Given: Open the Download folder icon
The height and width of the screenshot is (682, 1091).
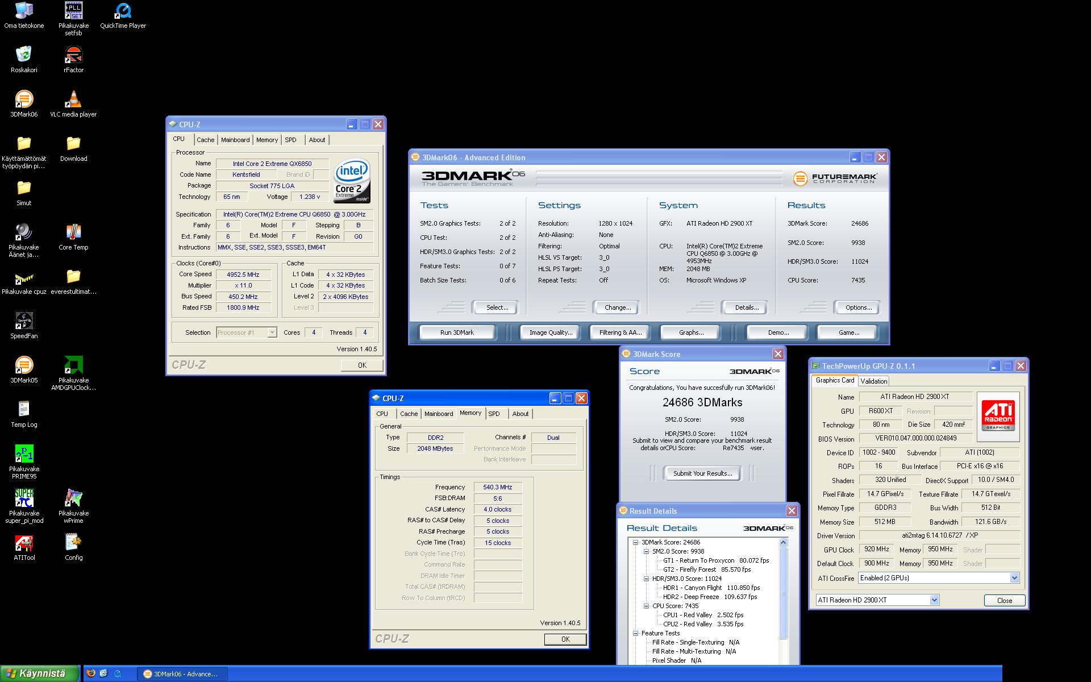Looking at the screenshot, I should point(73,148).
